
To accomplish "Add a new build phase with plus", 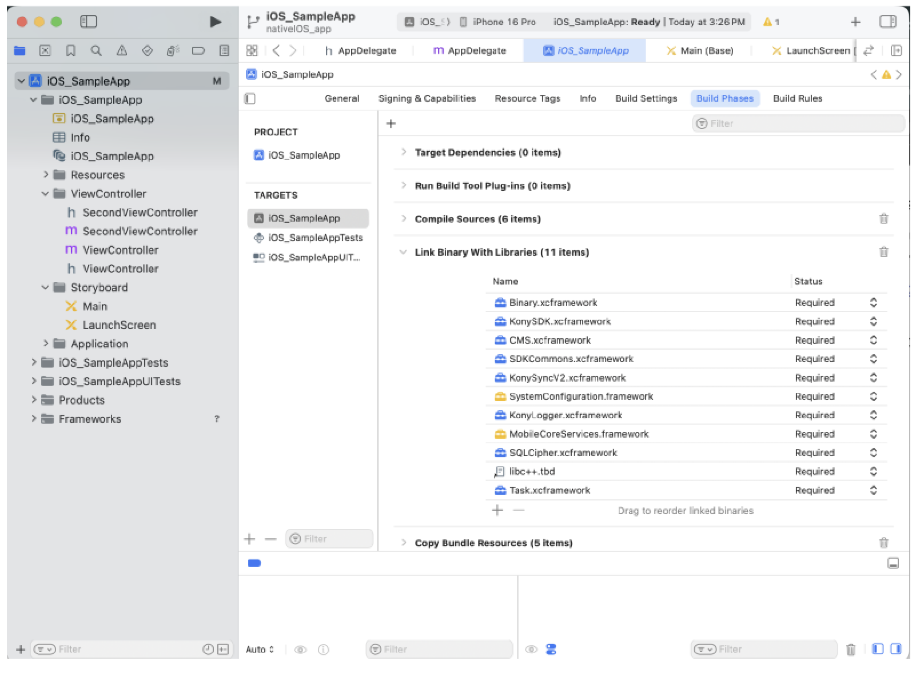I will 391,123.
